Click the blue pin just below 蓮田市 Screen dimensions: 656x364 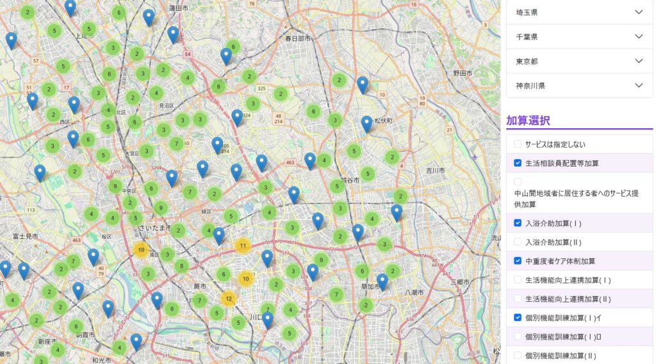tap(172, 35)
